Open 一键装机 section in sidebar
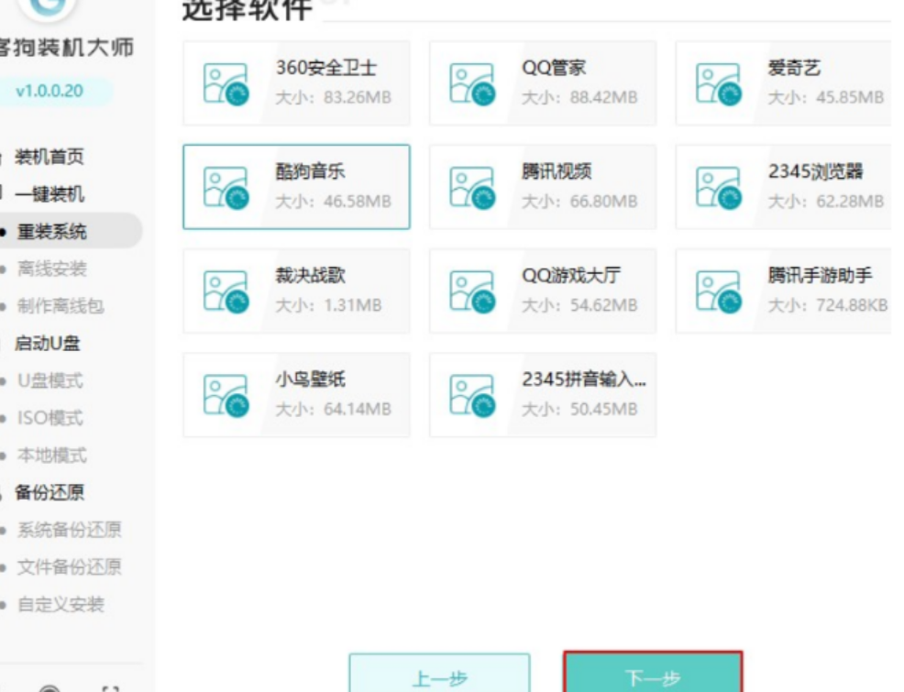 49,194
